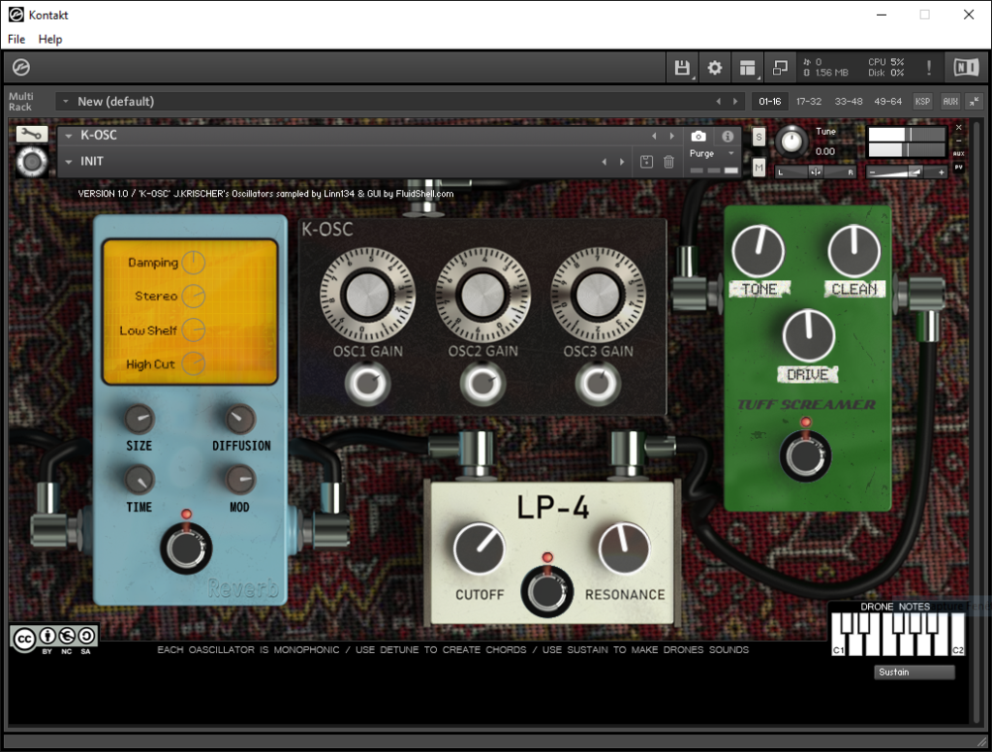The height and width of the screenshot is (752, 992).
Task: Click the pan center icon under Tune
Action: pyautogui.click(x=816, y=172)
